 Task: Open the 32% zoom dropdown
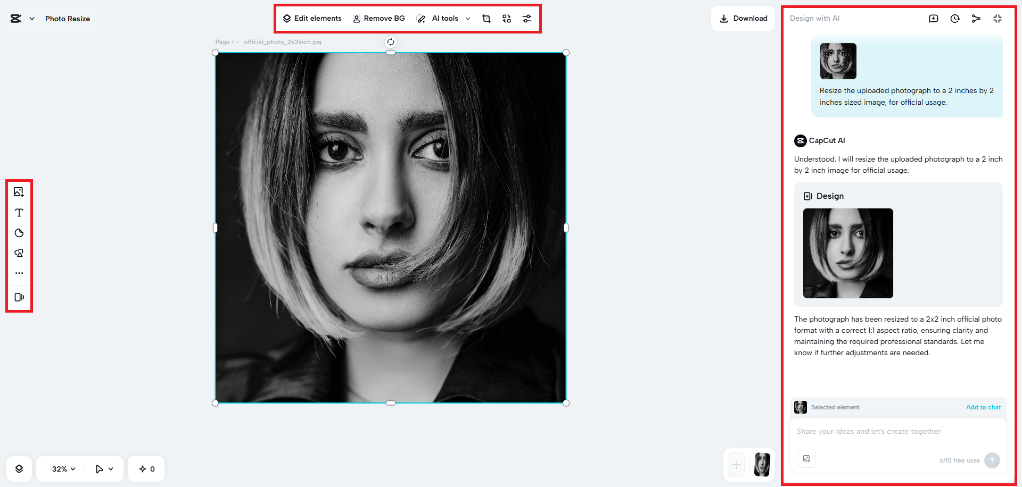pos(64,469)
